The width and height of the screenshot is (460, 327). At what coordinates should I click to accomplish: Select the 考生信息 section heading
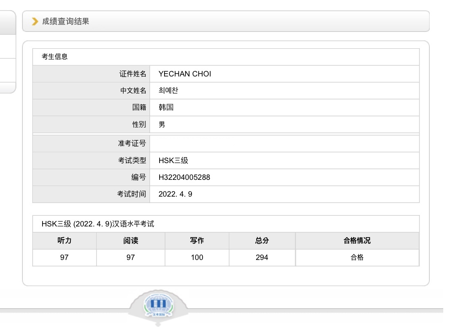pos(54,56)
